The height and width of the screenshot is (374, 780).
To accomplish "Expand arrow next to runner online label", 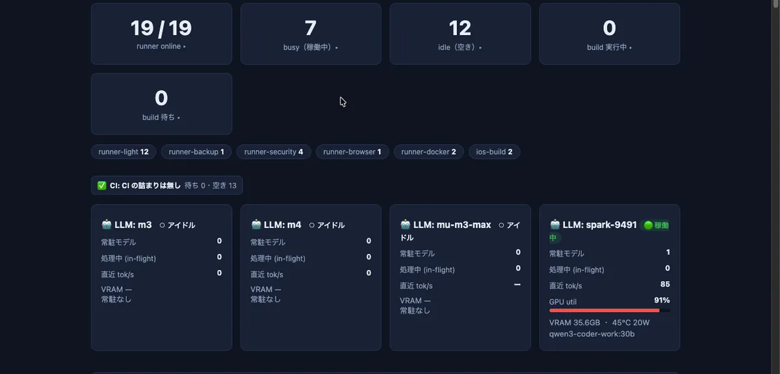I will [185, 47].
